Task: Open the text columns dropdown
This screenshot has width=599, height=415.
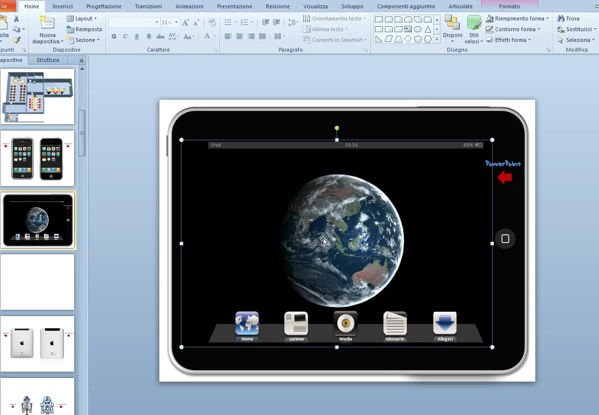Action: [x=280, y=37]
